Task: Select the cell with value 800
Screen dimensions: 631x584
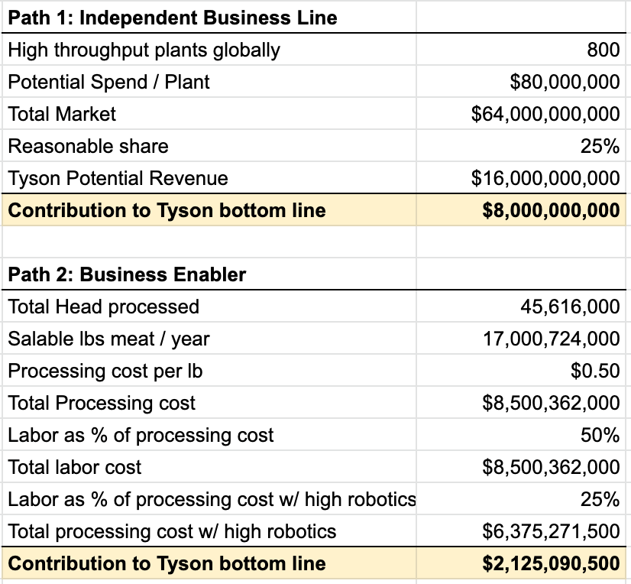Action: (521, 50)
